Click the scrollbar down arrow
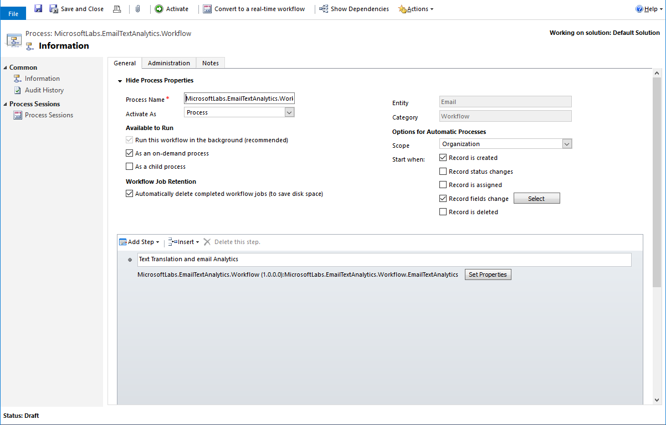This screenshot has width=666, height=425. click(x=657, y=400)
